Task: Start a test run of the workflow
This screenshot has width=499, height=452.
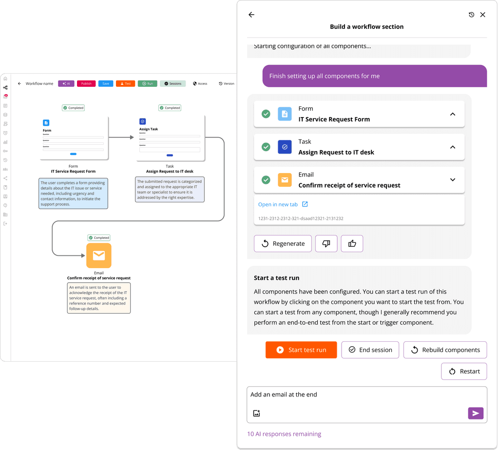Action: pyautogui.click(x=301, y=350)
